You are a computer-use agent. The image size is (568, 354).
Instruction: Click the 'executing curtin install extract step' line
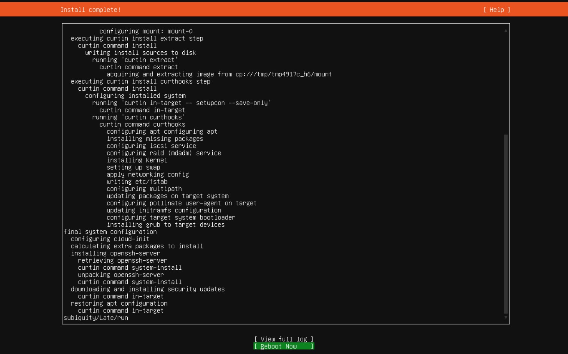click(x=137, y=39)
